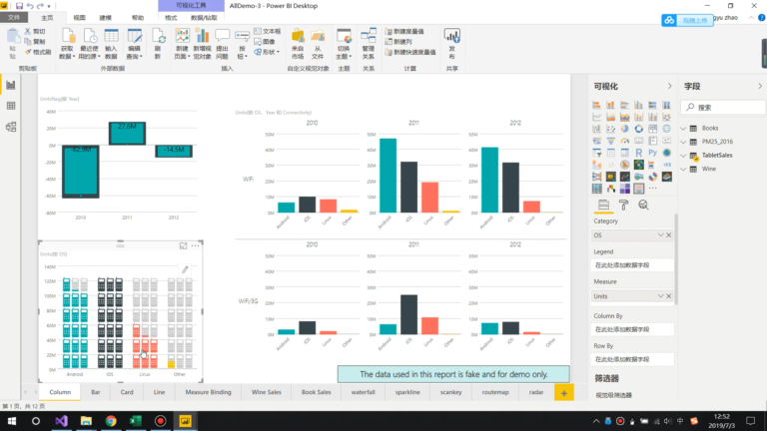The height and width of the screenshot is (431, 767).
Task: Click the 获取数据 (Get Data) ribbon icon
Action: pos(68,44)
